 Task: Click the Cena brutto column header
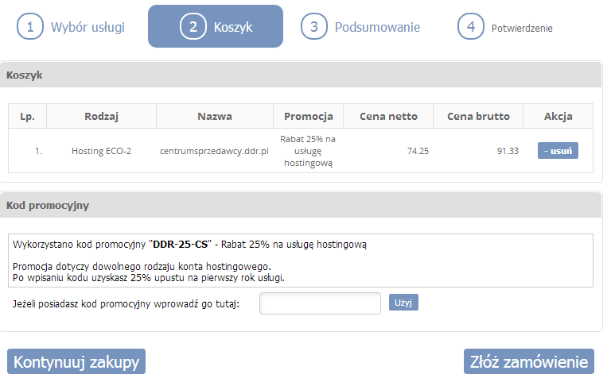(x=478, y=117)
